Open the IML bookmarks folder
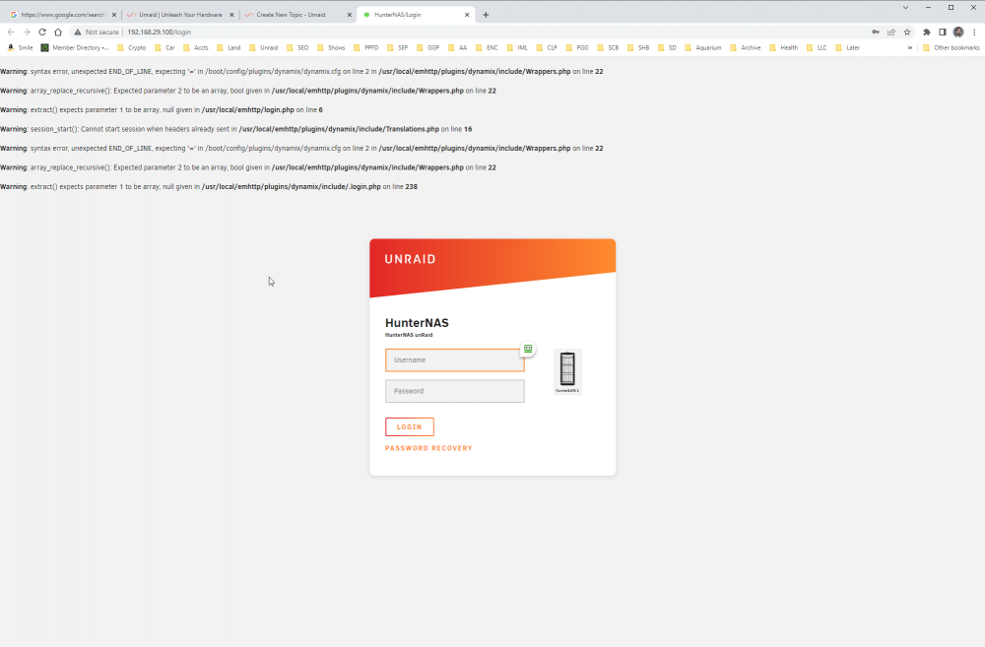 517,47
